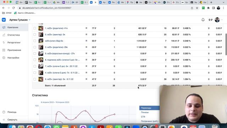Tick checkbox for 9. ж25+(взрослые конкур) - 27к
227x128 pixels.
click(x=35, y=53)
